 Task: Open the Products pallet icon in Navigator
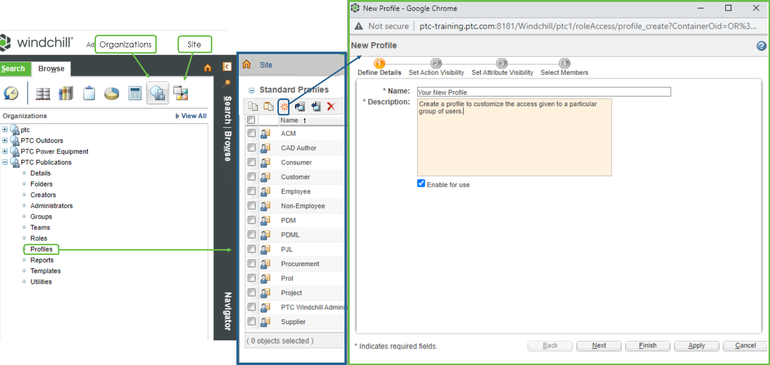coord(43,93)
